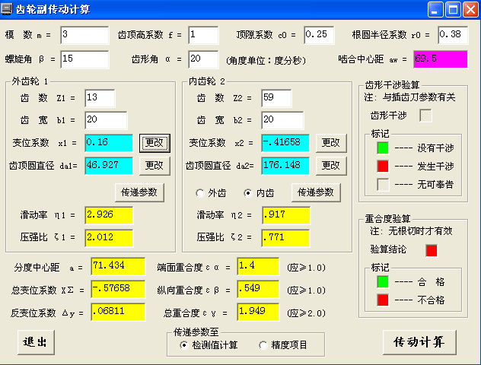Click 传递参数 in the 外齿轮 1 group
Screen dimensions: 481x365
pos(139,192)
